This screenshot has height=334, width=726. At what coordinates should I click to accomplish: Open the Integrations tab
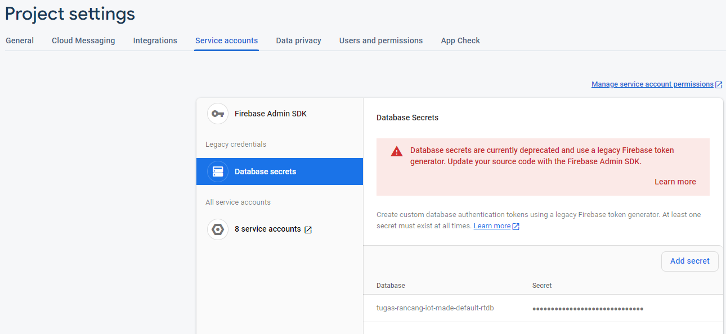(155, 40)
